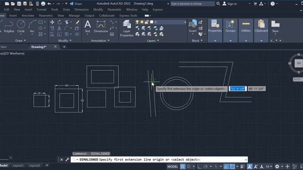Click the Move tool icon
The image size is (303, 170).
coord(52,22)
